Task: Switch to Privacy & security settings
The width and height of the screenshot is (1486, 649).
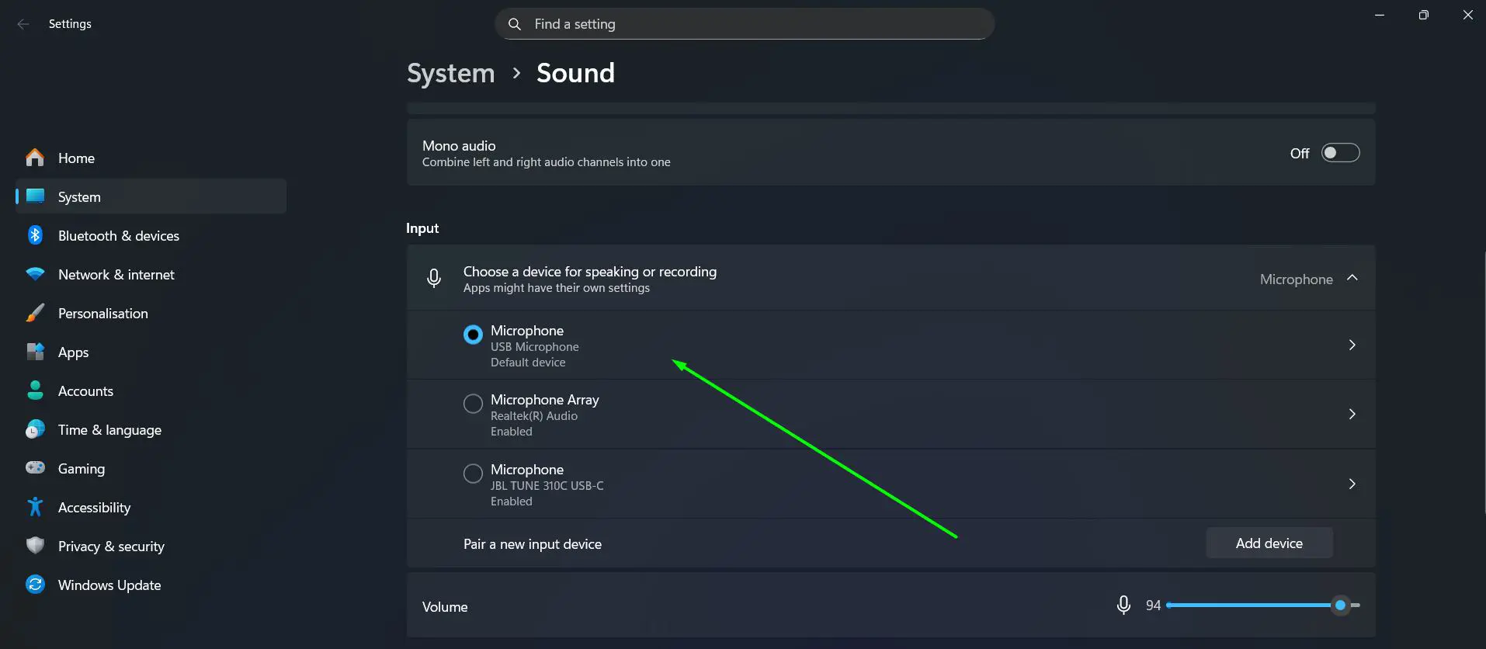Action: (111, 546)
